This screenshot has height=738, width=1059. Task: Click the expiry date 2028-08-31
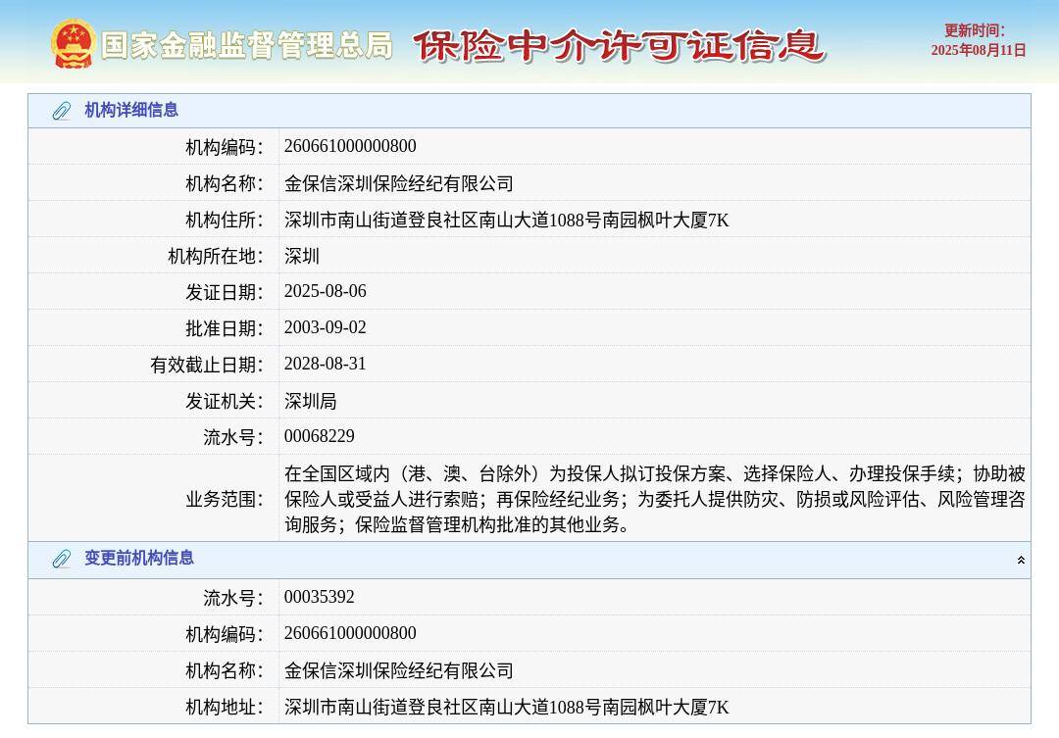[325, 364]
